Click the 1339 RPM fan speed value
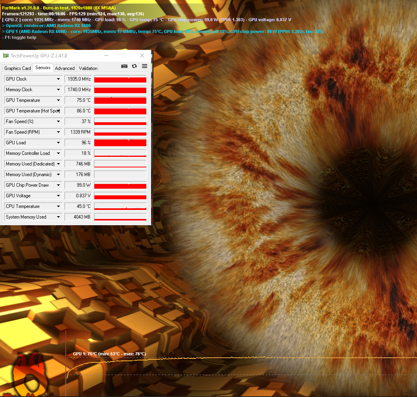 [78, 132]
